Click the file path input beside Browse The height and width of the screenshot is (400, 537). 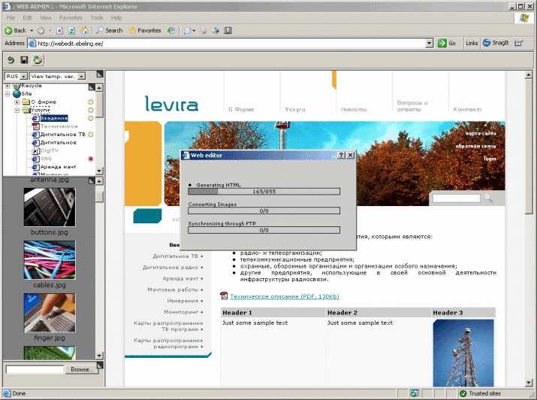click(x=35, y=369)
